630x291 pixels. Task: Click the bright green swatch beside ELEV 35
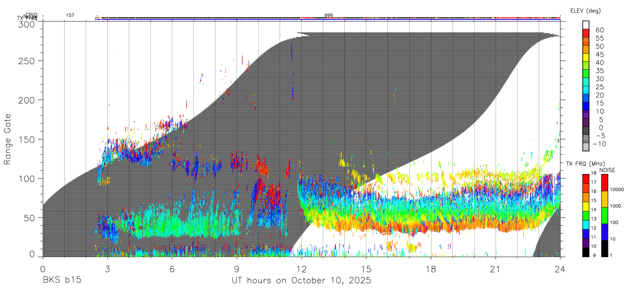[x=586, y=73]
